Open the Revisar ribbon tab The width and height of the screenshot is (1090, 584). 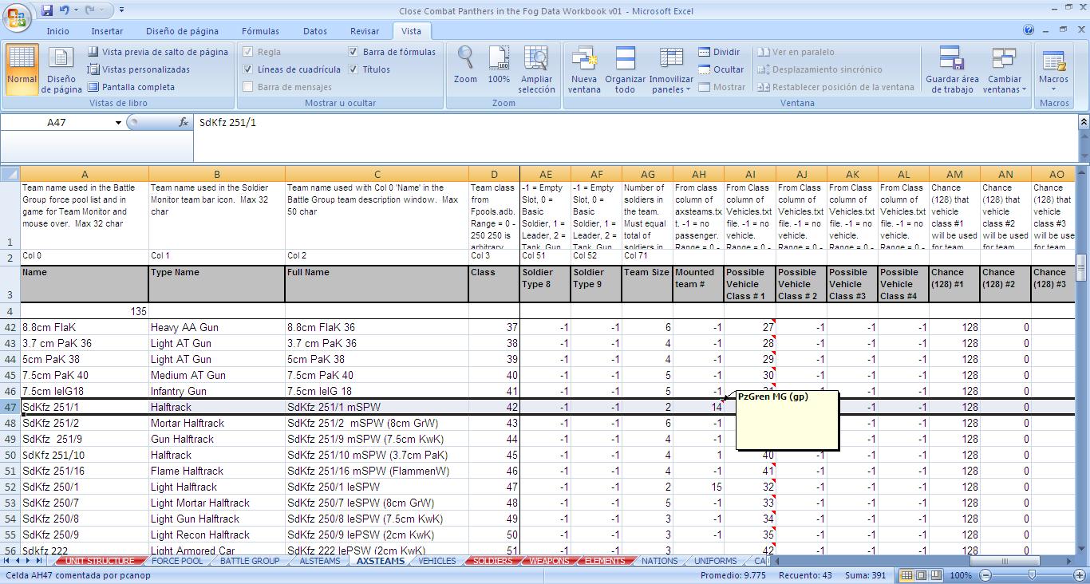click(365, 31)
